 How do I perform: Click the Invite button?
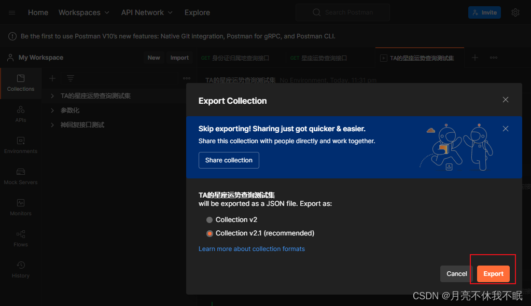pyautogui.click(x=484, y=12)
